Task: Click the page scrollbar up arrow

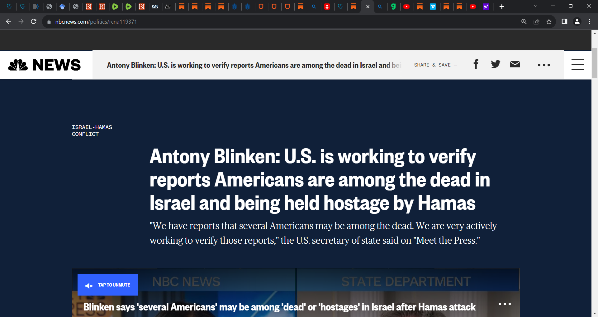Action: point(595,33)
